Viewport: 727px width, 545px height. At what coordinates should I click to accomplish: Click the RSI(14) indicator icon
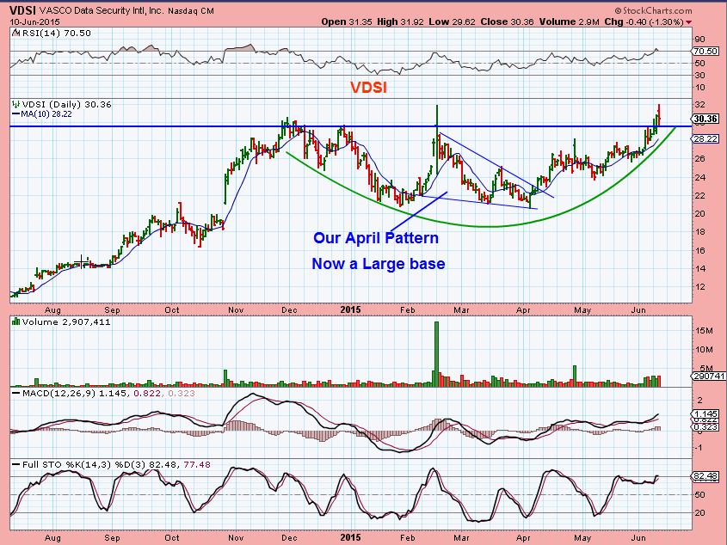coord(15,33)
